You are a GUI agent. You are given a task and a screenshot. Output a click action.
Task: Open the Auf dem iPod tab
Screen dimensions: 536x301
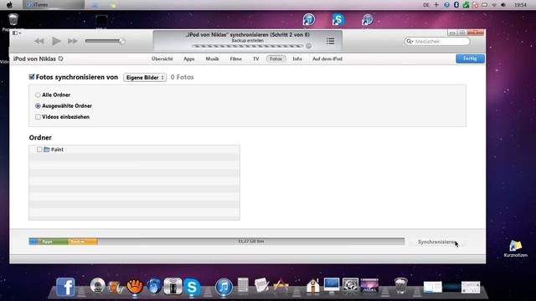(327, 59)
